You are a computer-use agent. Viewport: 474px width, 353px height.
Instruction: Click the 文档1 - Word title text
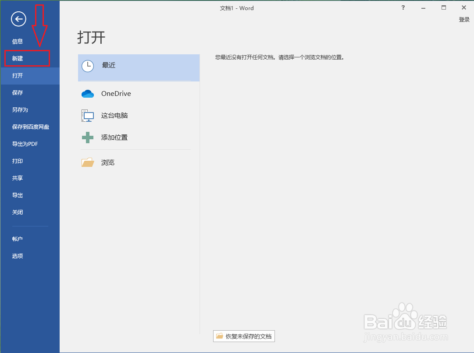237,8
